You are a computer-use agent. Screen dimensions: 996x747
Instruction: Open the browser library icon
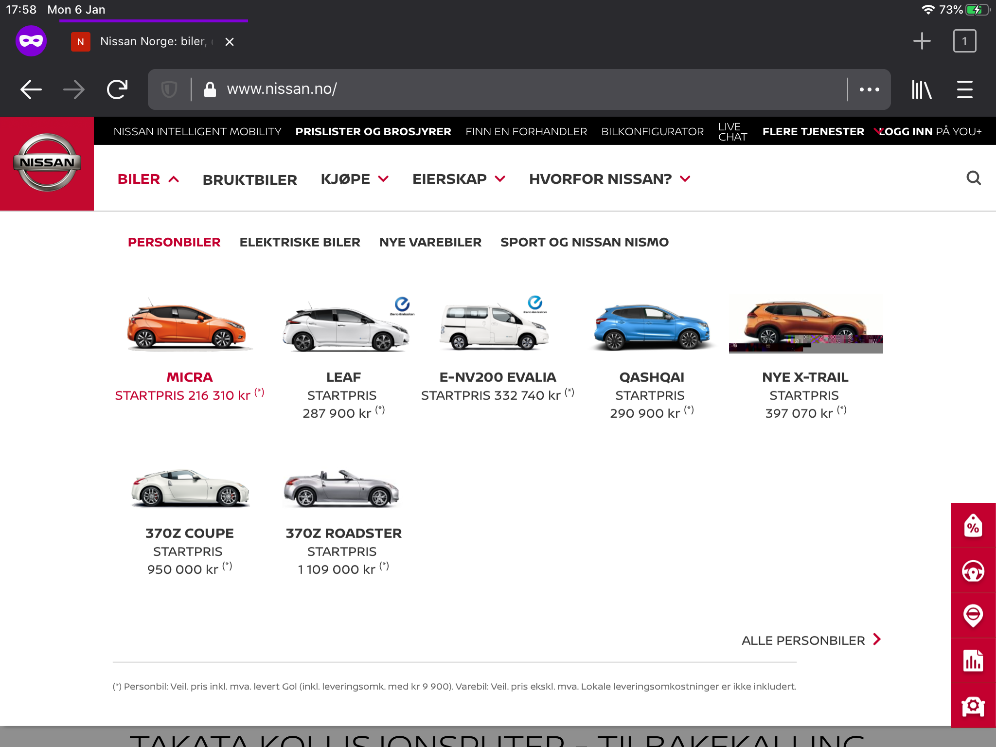coord(921,89)
